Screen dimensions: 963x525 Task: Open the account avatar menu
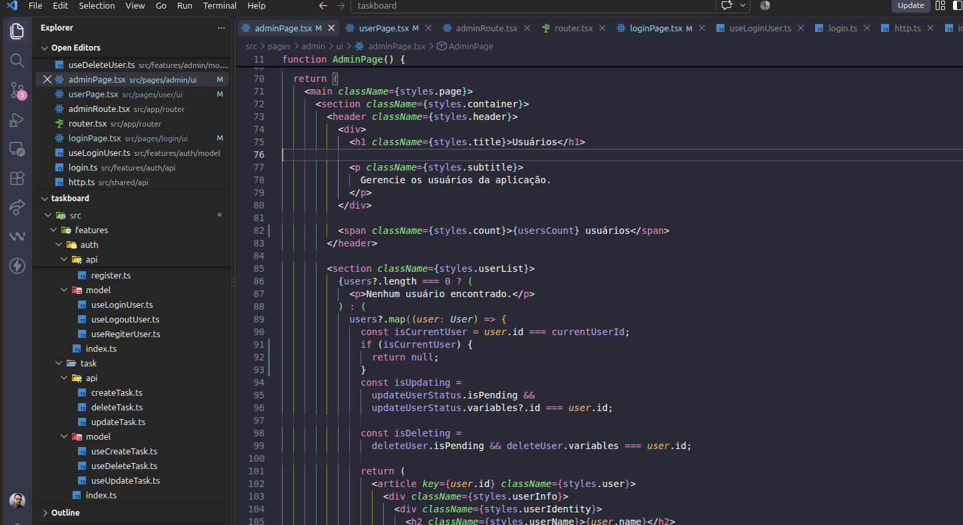click(x=17, y=500)
